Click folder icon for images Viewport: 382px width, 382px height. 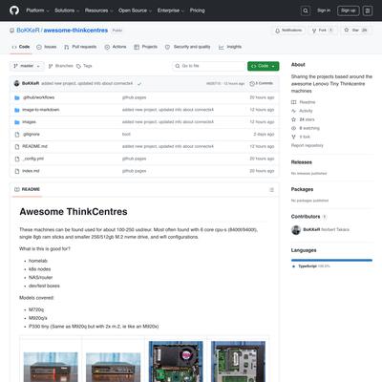(x=17, y=122)
